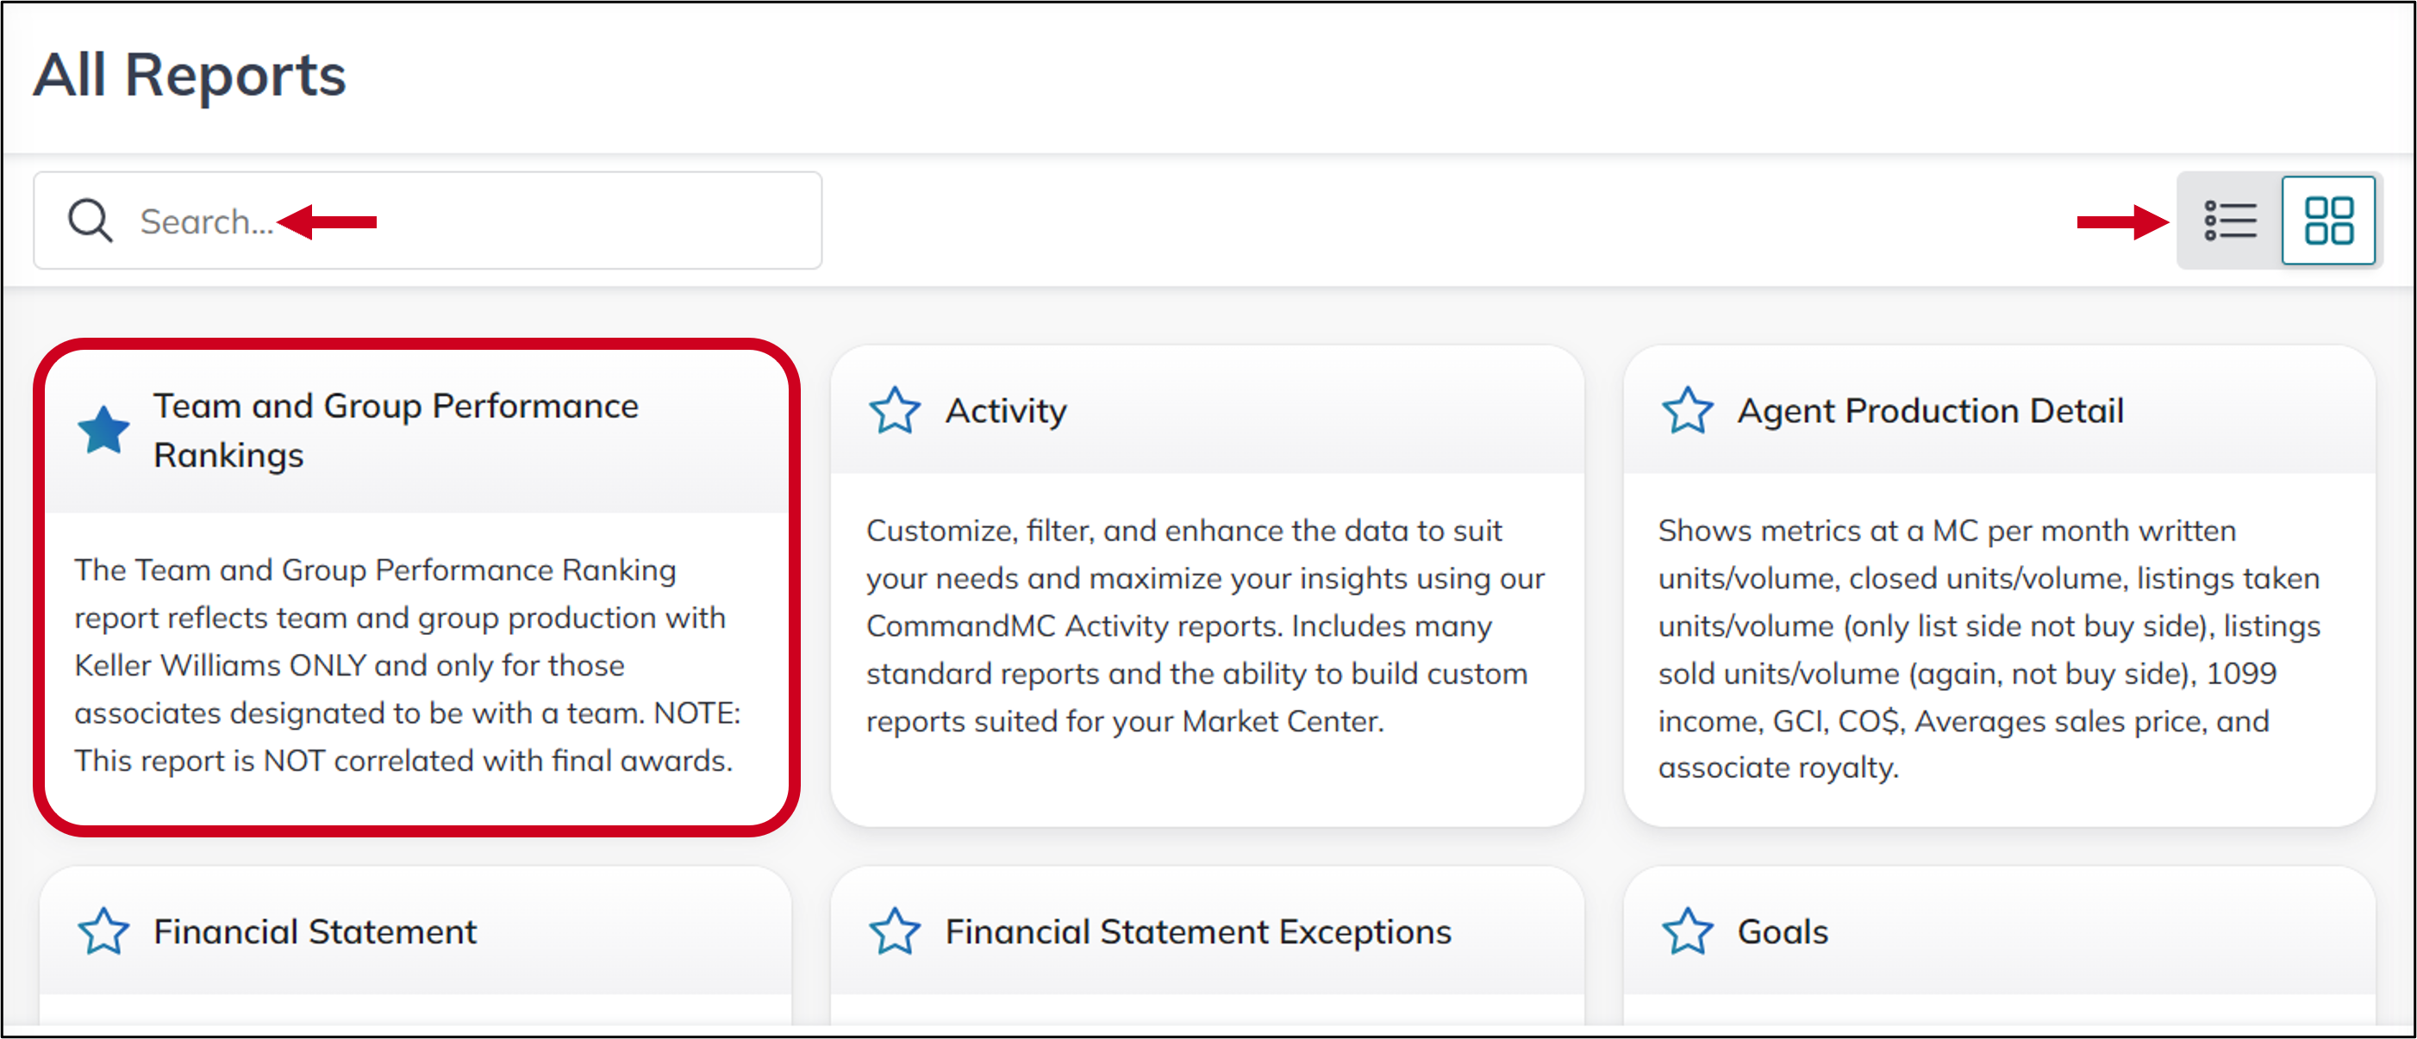Favorite the Goals report star
Image resolution: width=2417 pixels, height=1039 pixels.
tap(1686, 931)
